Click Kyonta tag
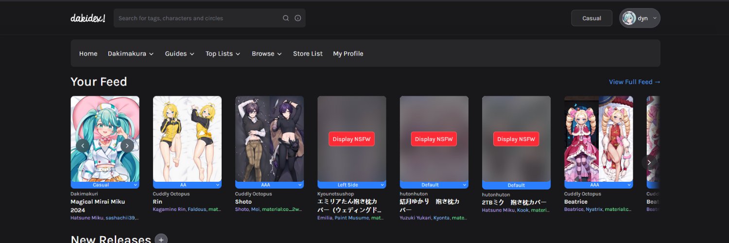Screen dimensions: 729x243 point(441,218)
